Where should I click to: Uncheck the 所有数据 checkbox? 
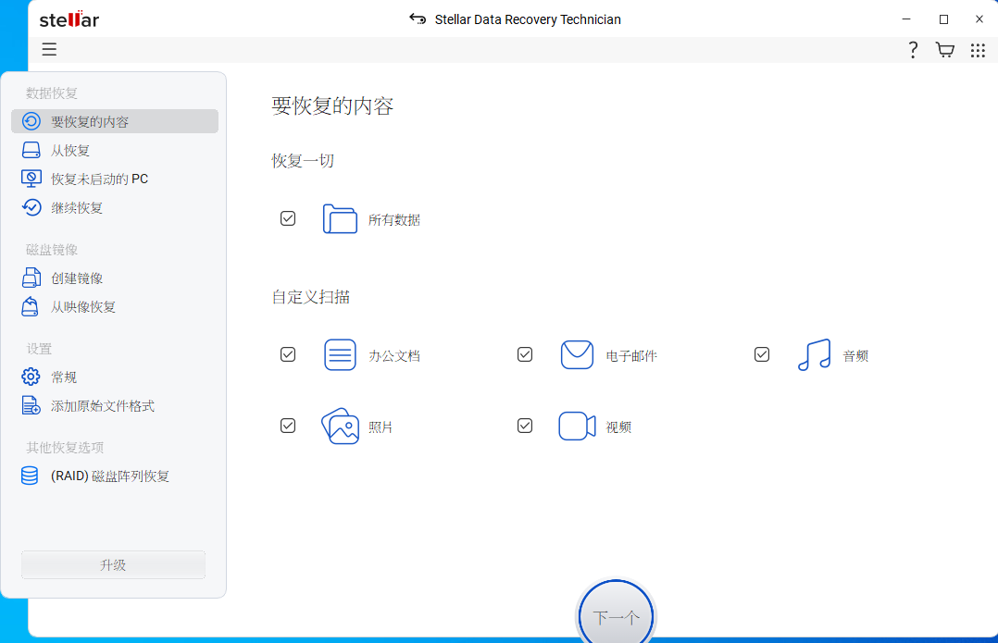[x=288, y=218]
